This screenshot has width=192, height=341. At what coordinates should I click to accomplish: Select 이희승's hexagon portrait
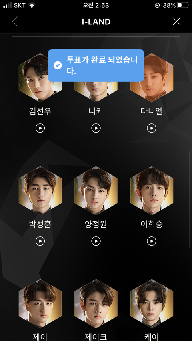coord(152,190)
